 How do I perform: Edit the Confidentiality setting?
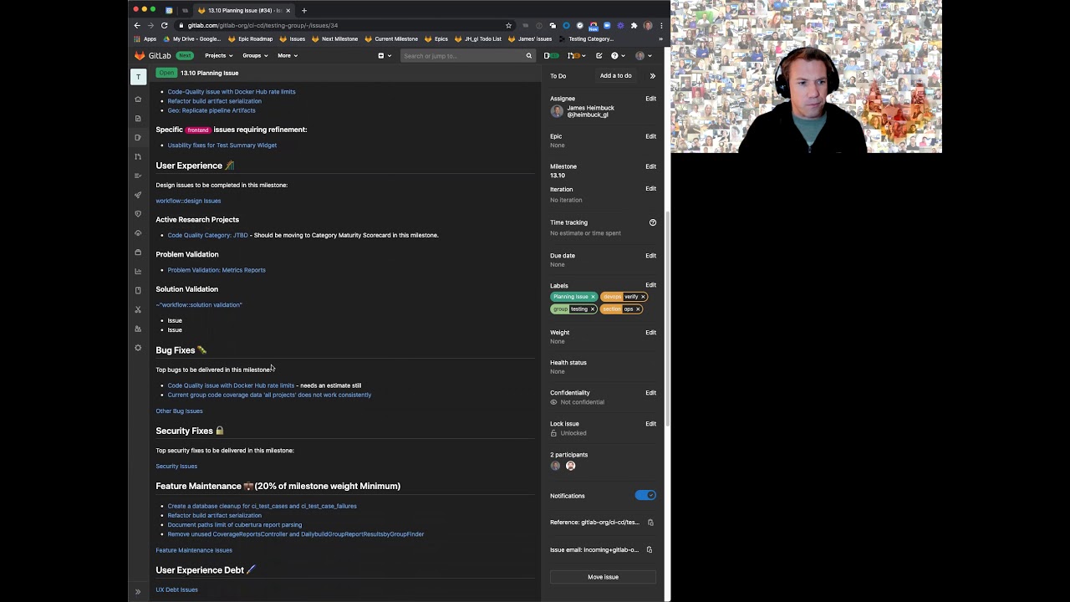click(650, 393)
